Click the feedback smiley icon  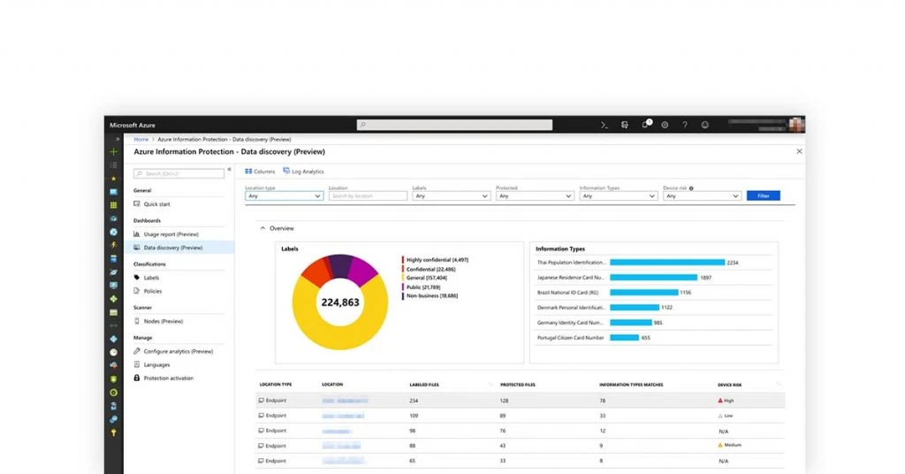coord(704,125)
